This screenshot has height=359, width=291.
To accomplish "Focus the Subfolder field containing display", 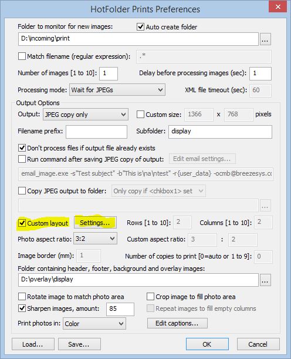I will pos(221,132).
